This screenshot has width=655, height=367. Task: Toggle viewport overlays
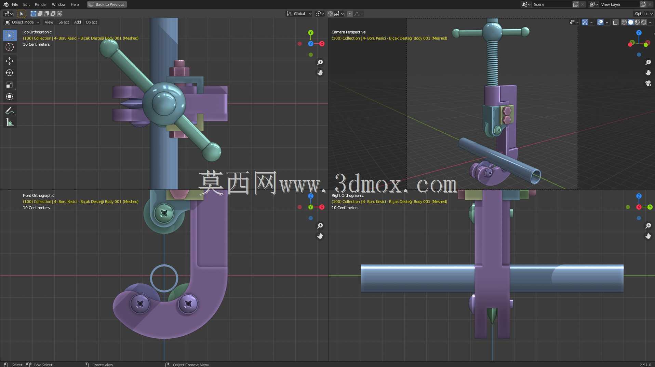(x=600, y=22)
